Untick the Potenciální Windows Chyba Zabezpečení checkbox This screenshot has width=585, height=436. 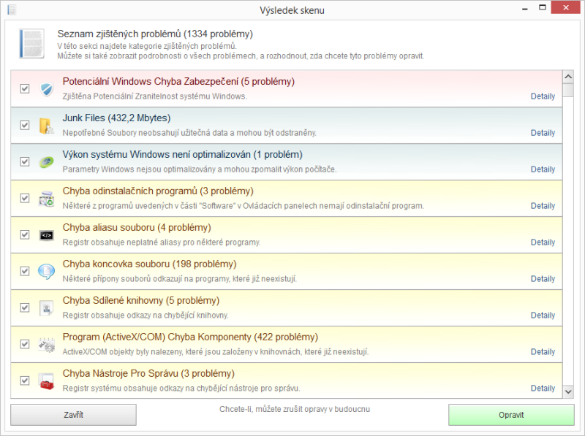pos(25,89)
